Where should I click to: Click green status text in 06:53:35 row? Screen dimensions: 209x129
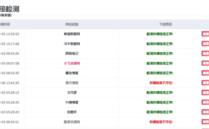tap(160, 73)
